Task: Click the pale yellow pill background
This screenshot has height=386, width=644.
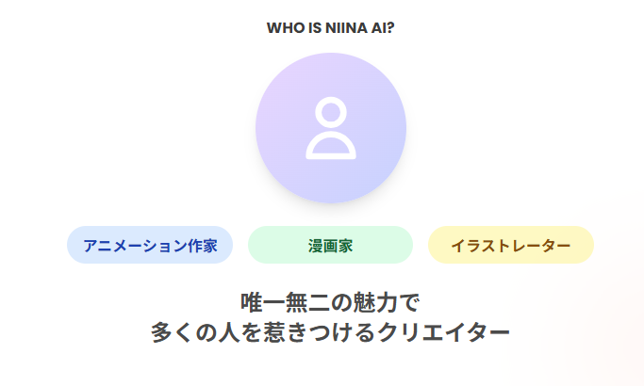Action: click(x=441, y=246)
